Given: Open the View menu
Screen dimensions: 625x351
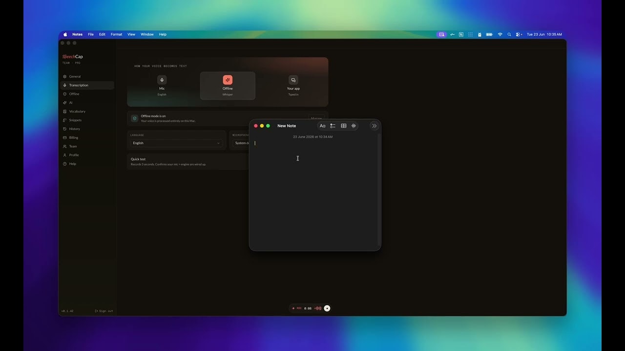Looking at the screenshot, I should coord(131,35).
